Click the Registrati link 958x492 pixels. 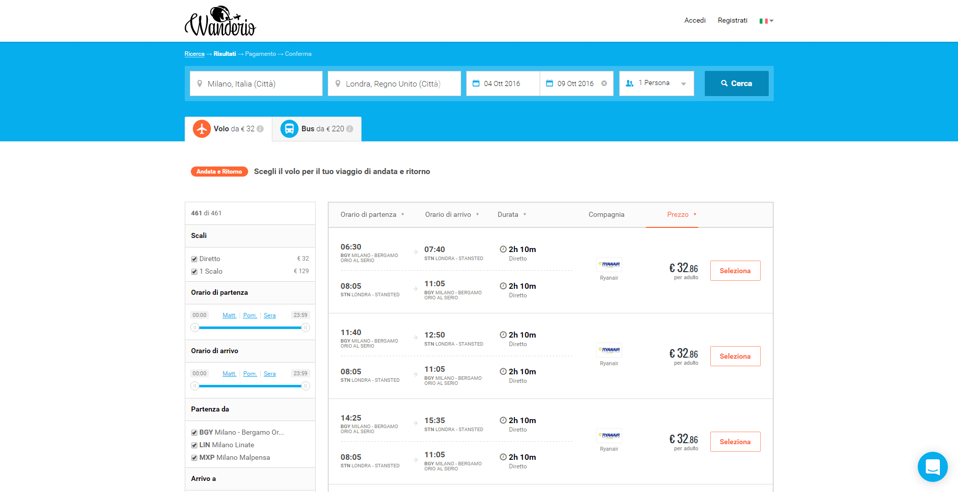click(x=732, y=20)
